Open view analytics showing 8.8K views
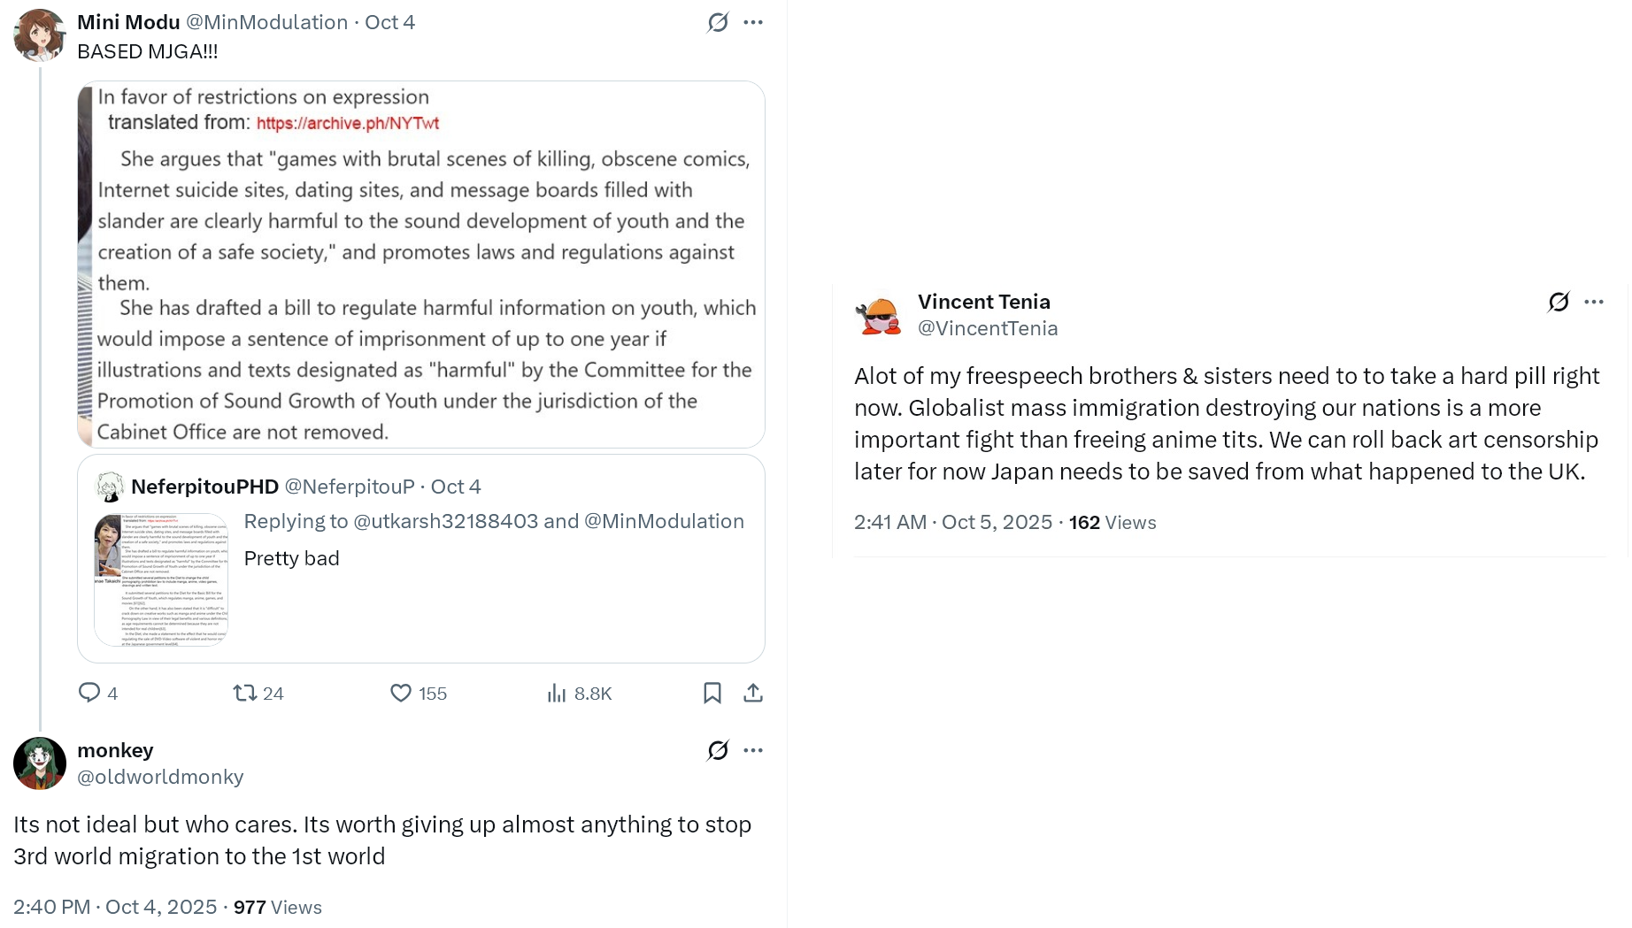Image resolution: width=1632 pixels, height=928 pixels. click(557, 693)
